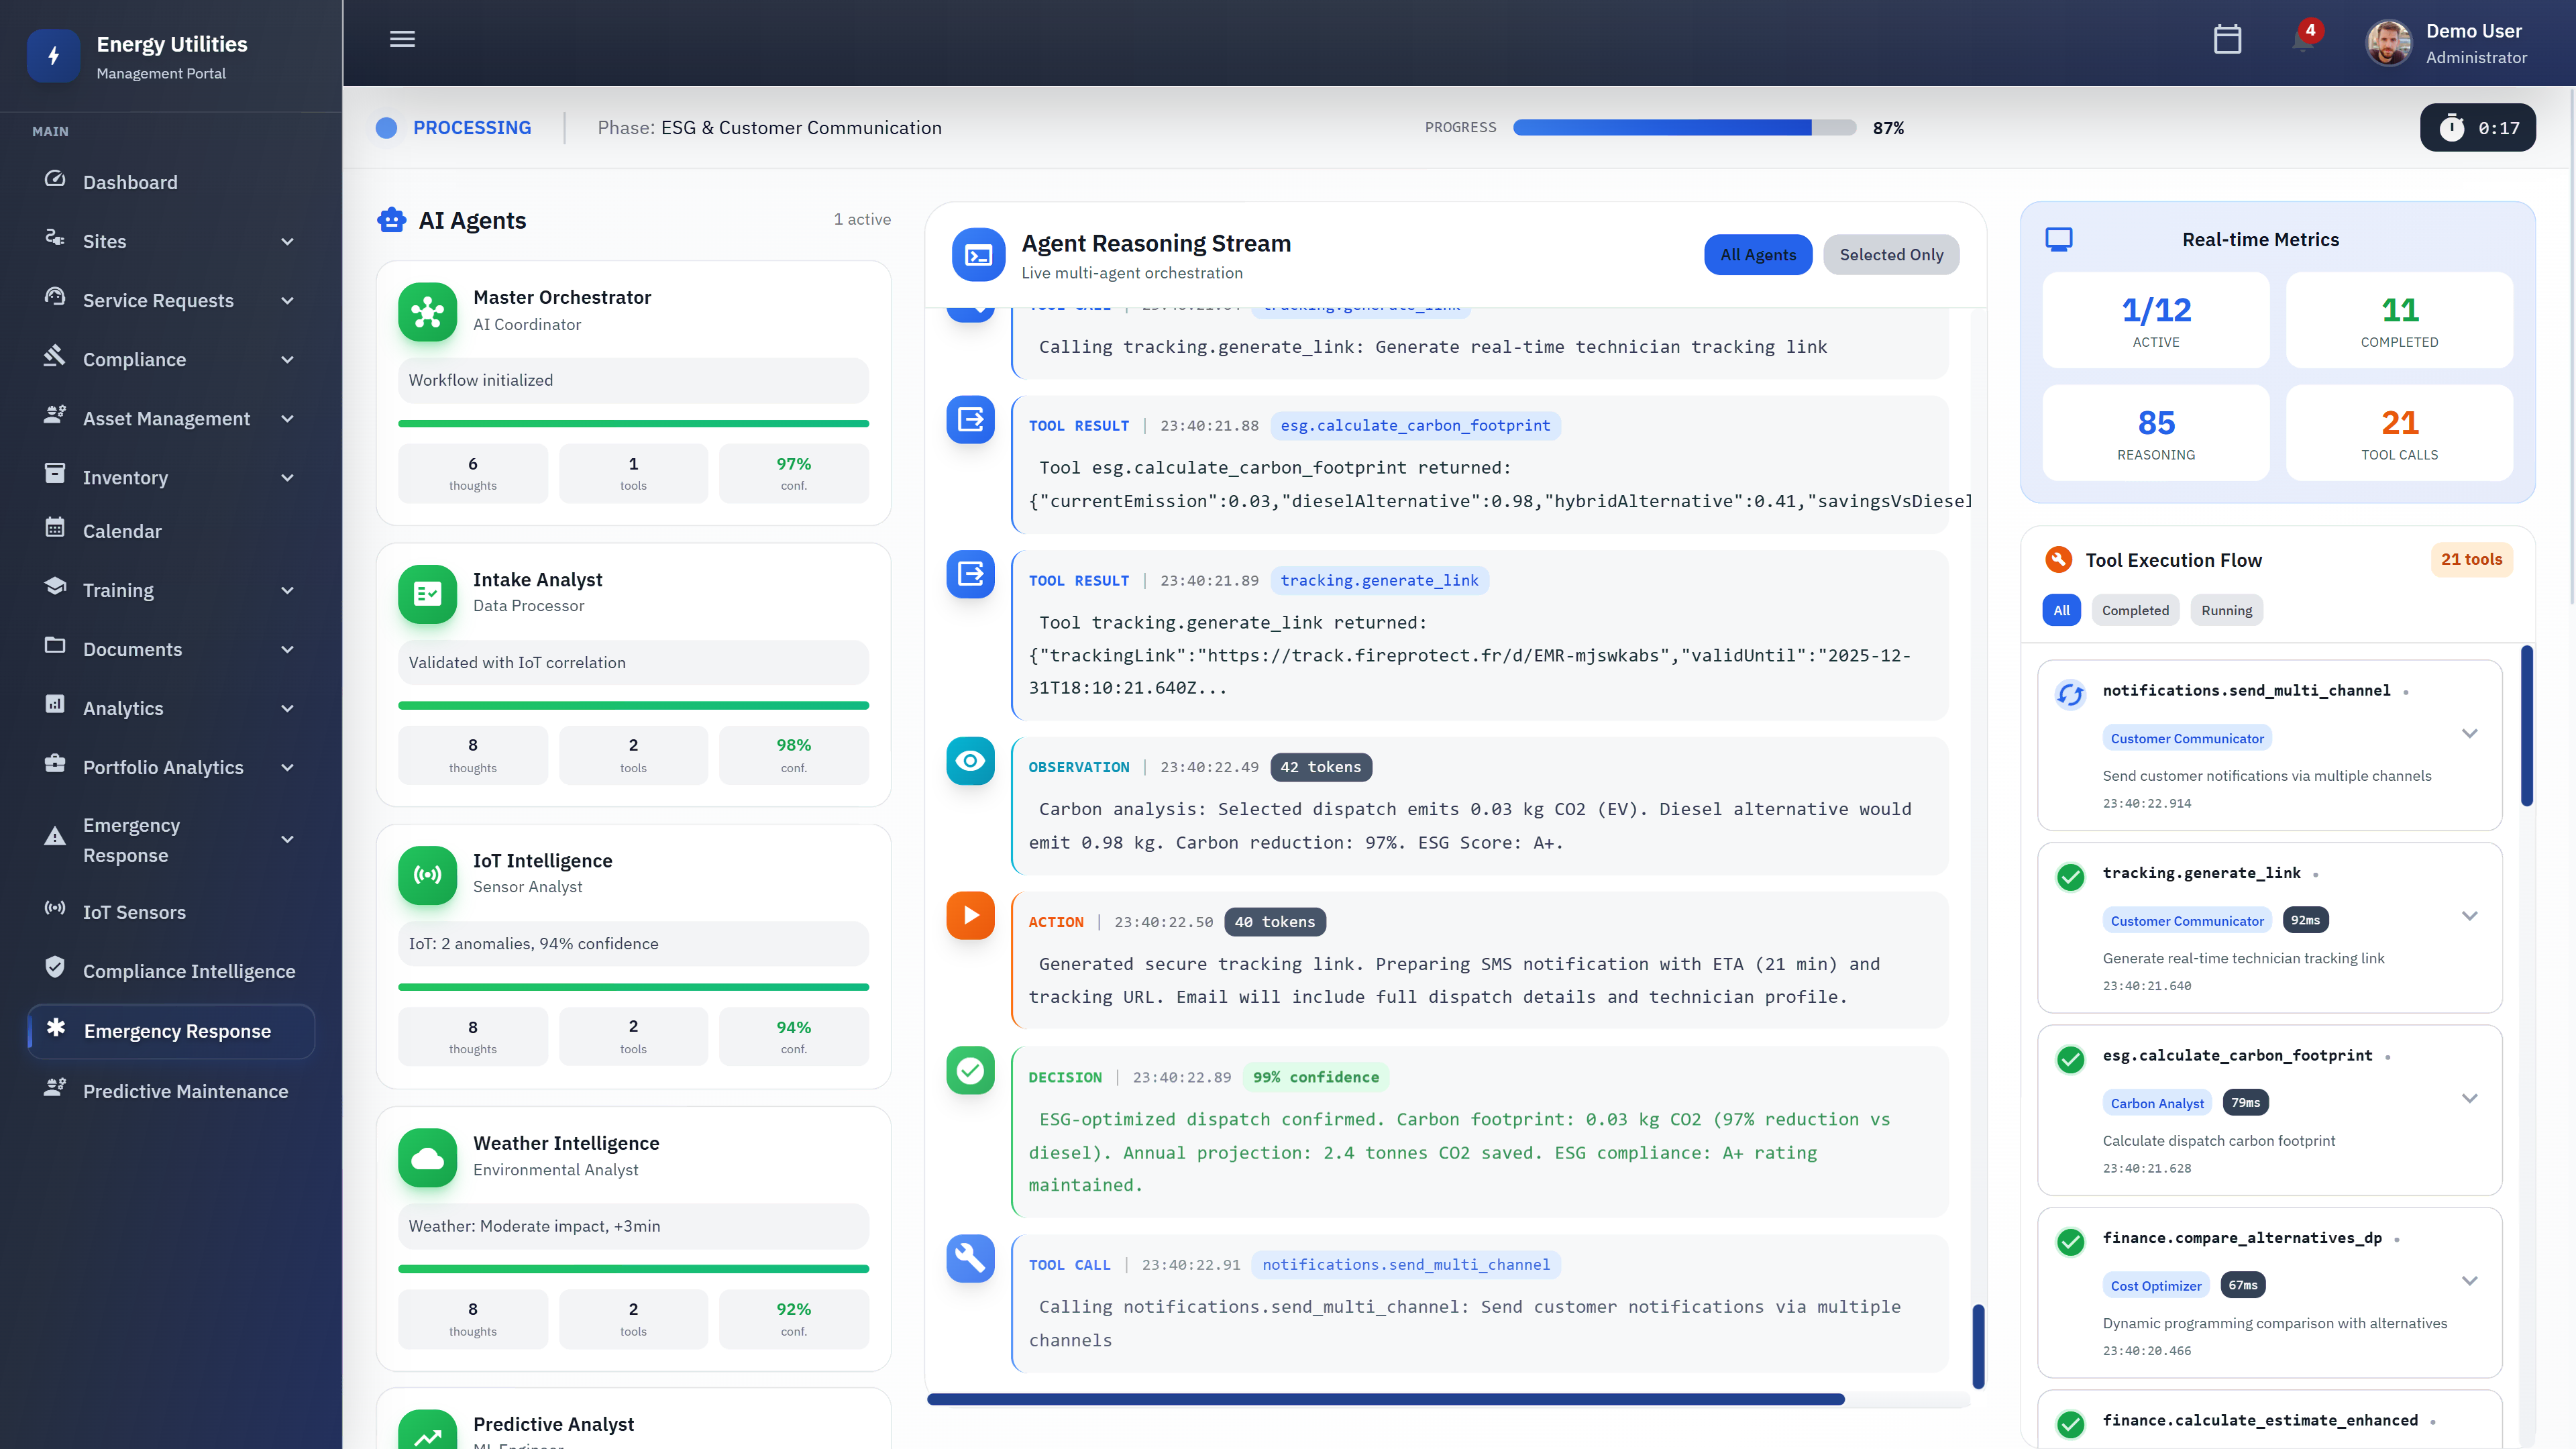Collapse the tracking.generate_link tool details
This screenshot has width=2576, height=1449.
2470,915
